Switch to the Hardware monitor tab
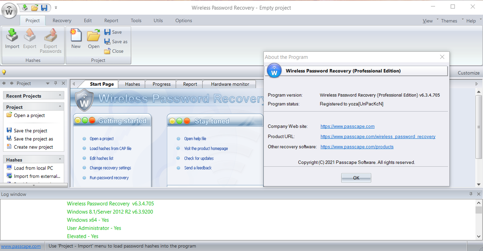The width and height of the screenshot is (483, 251). click(x=230, y=84)
